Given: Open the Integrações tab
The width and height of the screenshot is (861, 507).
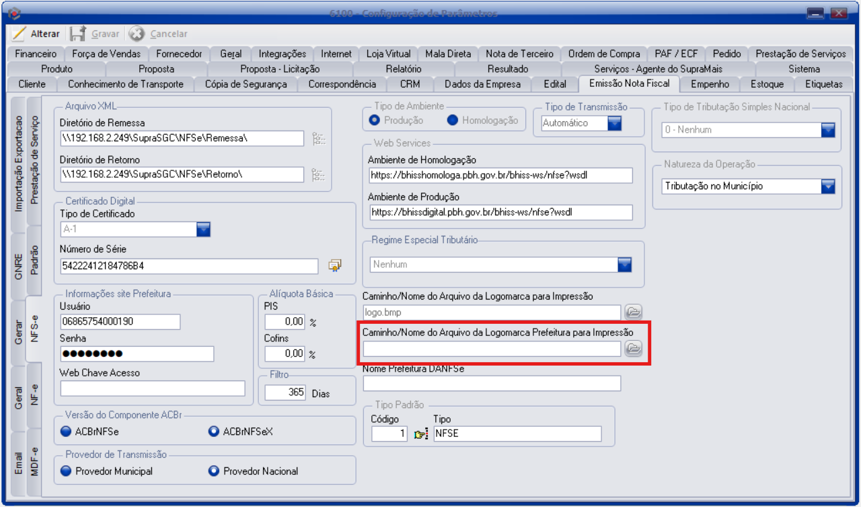Looking at the screenshot, I should pos(282,54).
